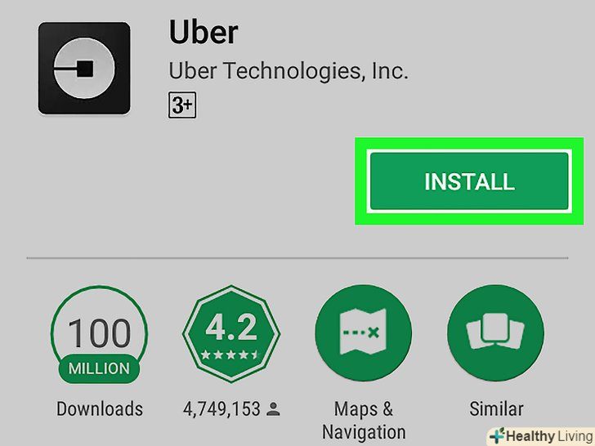Tap the Similar apps icon

495,333
